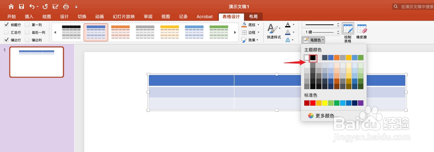Pick the purple standard color swatch
The width and height of the screenshot is (434, 152).
tap(361, 103)
